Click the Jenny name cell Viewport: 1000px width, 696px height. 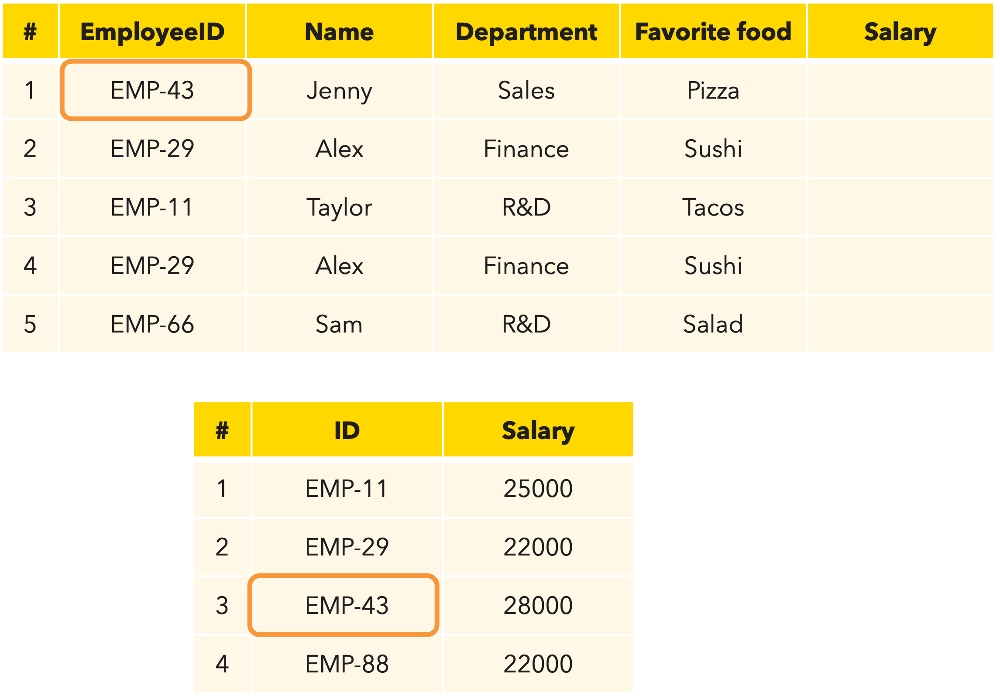pyautogui.click(x=339, y=91)
